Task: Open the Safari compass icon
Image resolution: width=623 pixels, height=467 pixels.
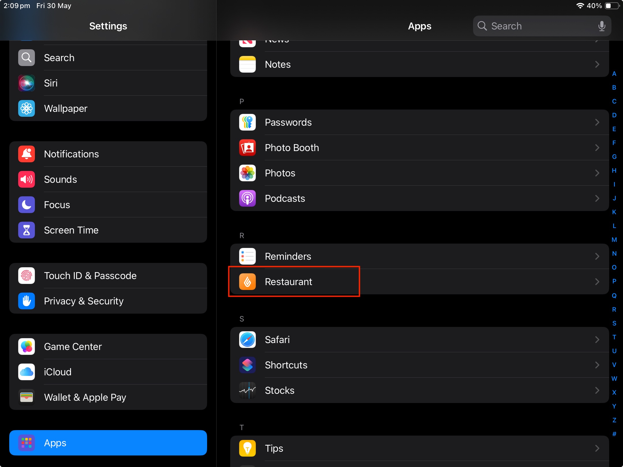Action: point(247,340)
